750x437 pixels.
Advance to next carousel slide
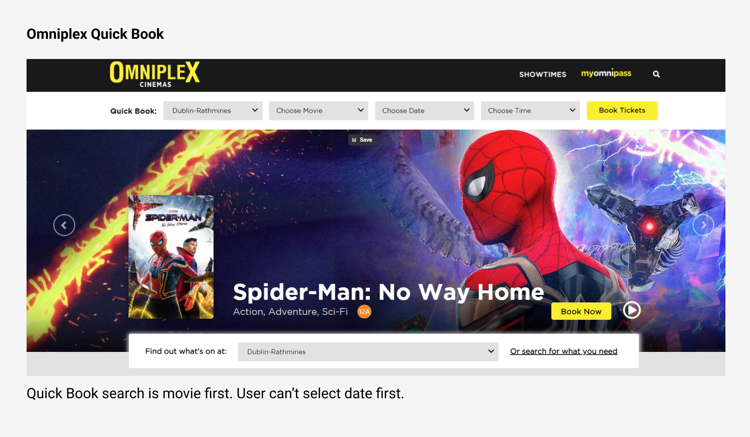pyautogui.click(x=703, y=225)
